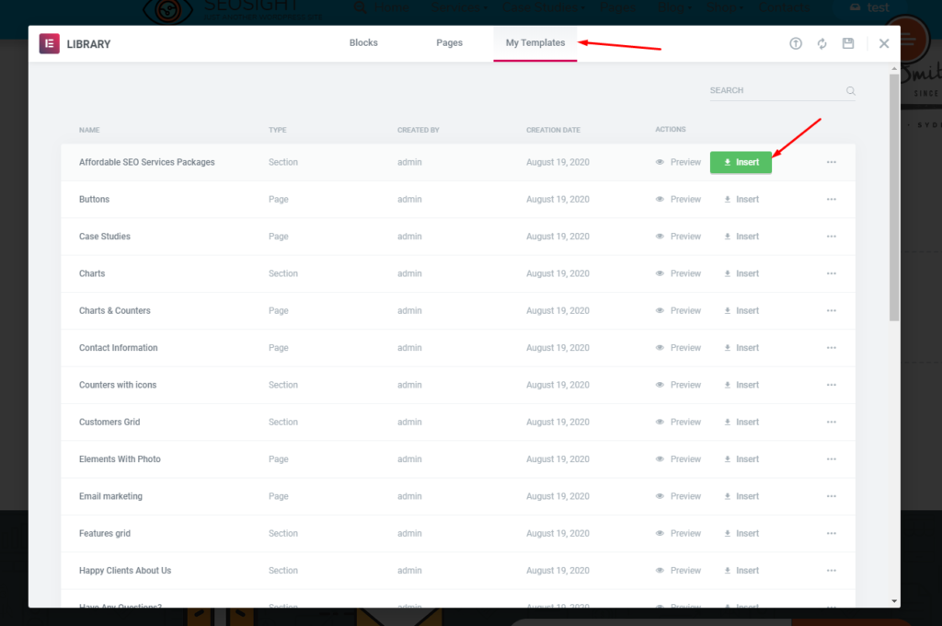
Task: Click the Elements With Photo template name
Action: tap(120, 459)
